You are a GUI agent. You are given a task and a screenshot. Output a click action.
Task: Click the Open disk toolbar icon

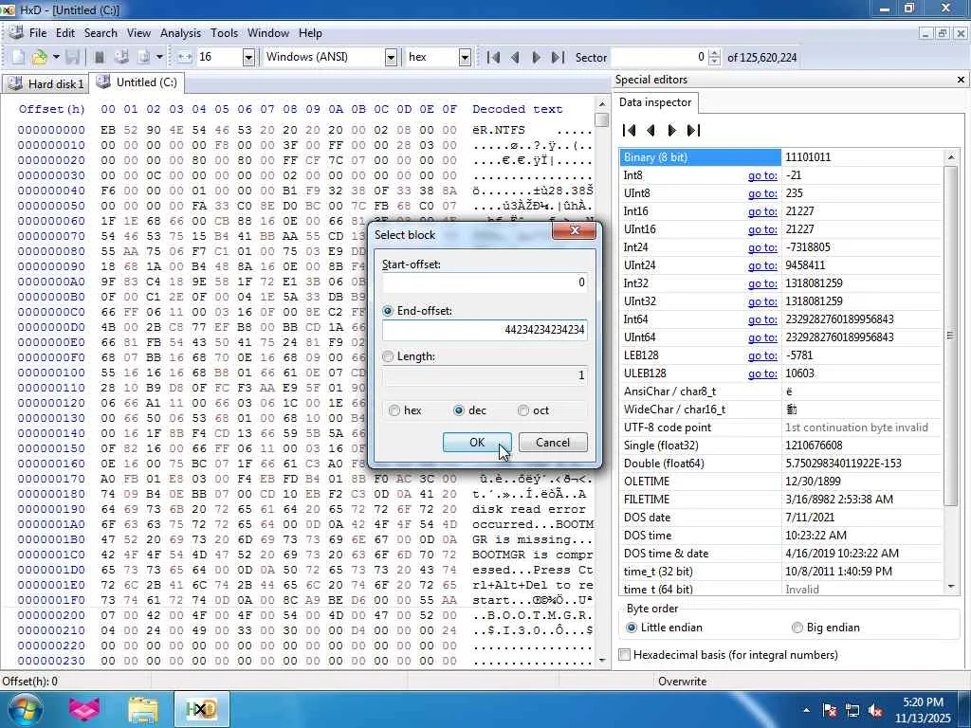[121, 57]
